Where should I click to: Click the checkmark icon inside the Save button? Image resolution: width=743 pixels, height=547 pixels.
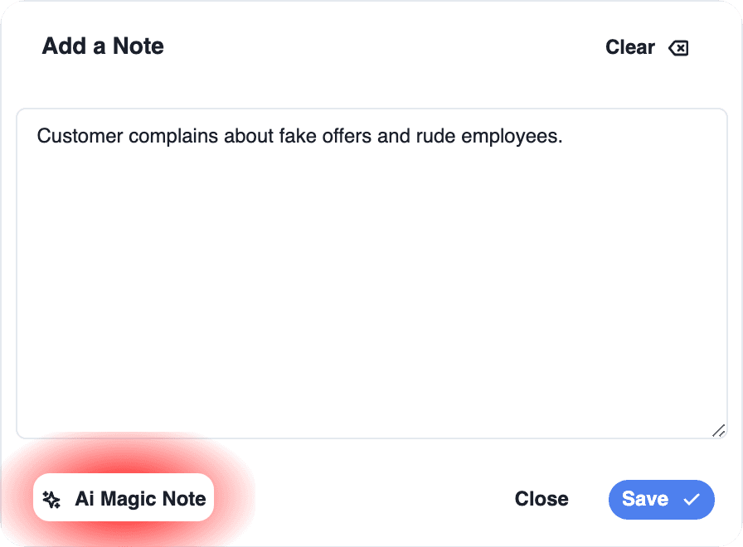click(x=690, y=500)
